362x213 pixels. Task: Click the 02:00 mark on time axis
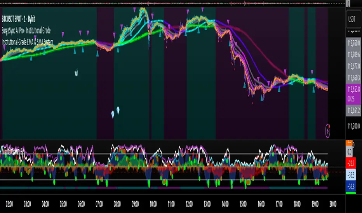(10, 203)
